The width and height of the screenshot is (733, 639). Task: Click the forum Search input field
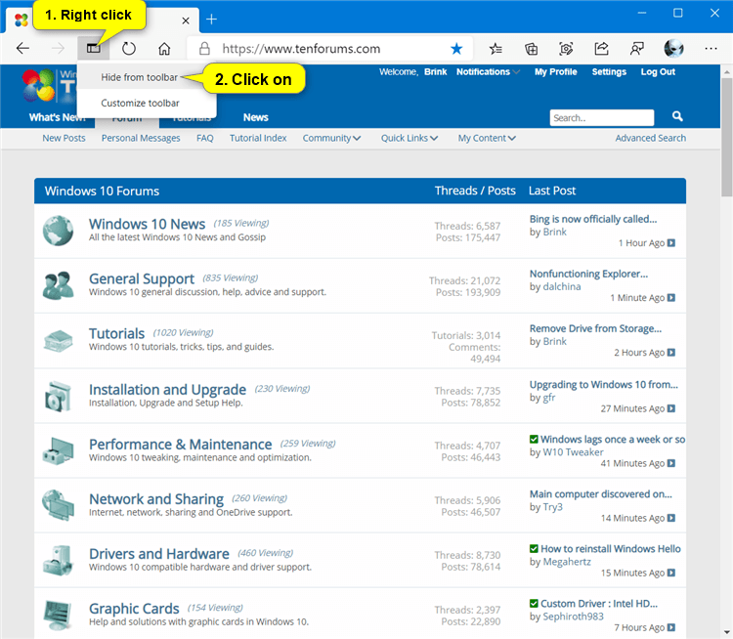602,118
